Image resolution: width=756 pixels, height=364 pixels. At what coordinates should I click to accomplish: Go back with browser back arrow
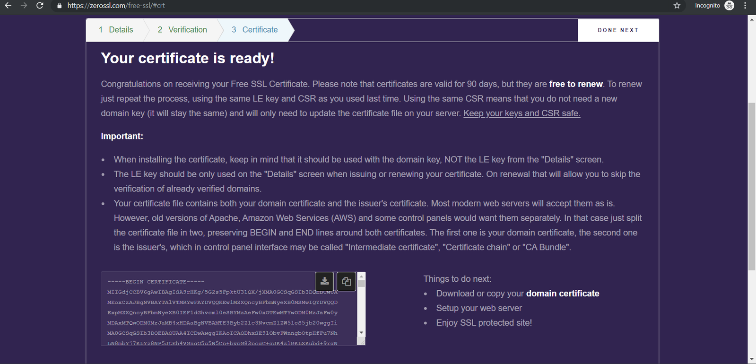point(8,6)
